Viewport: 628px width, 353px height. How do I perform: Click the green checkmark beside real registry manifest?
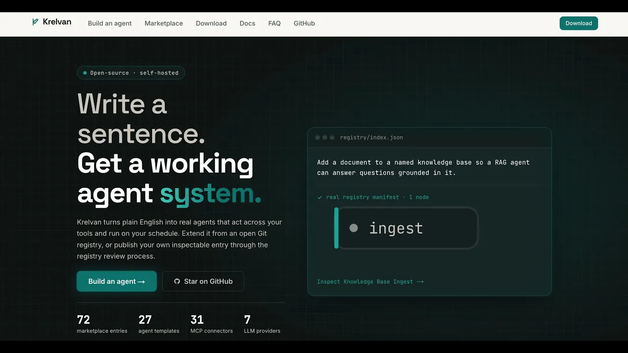[x=320, y=197]
